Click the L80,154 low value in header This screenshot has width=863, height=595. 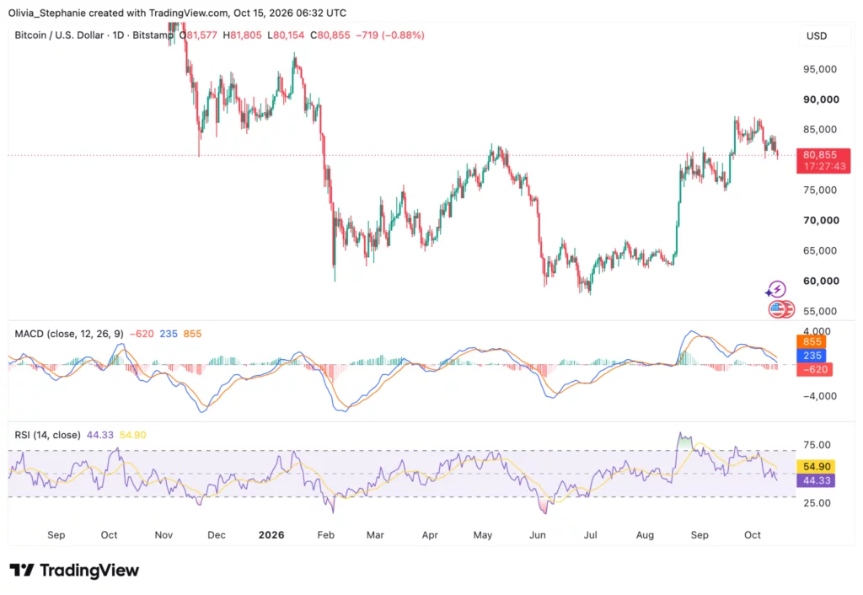pos(286,35)
